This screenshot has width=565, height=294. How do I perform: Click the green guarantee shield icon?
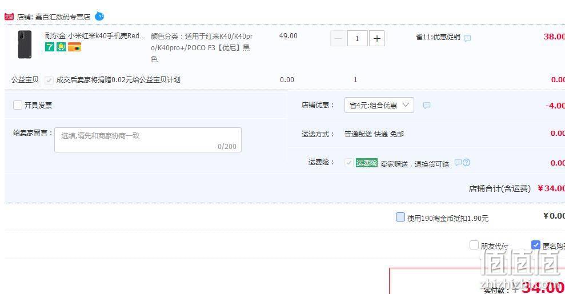click(x=61, y=47)
